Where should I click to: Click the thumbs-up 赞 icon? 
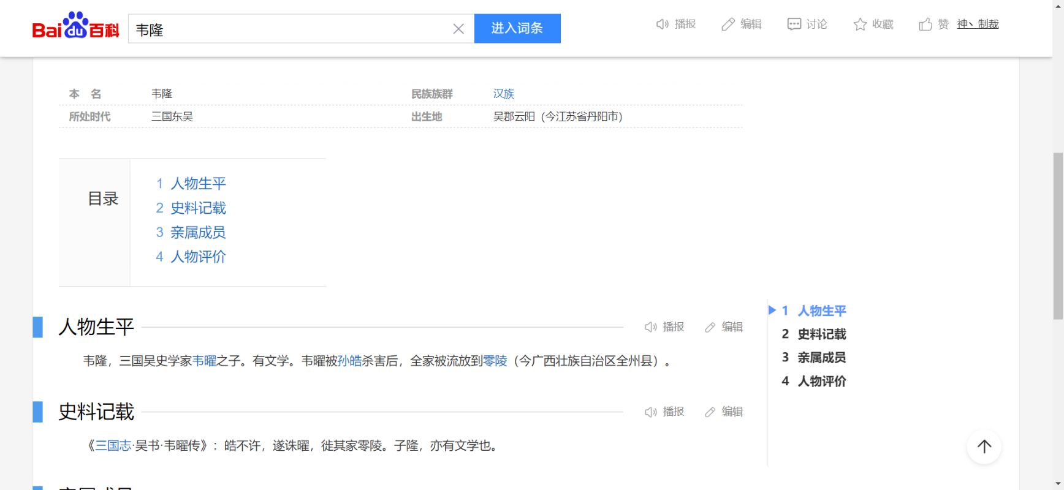925,24
